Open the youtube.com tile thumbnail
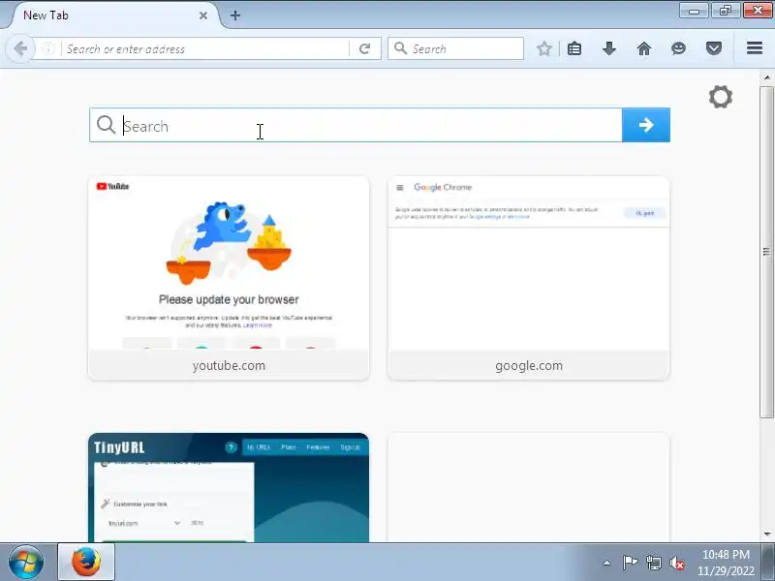Image resolution: width=775 pixels, height=581 pixels. [229, 263]
